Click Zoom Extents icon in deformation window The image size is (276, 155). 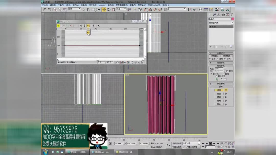[x=121, y=62]
